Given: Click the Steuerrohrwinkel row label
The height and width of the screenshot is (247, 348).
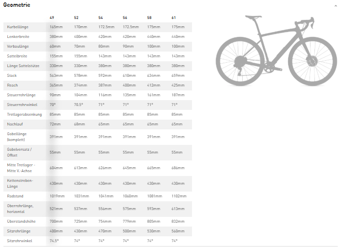Looking at the screenshot, I should pyautogui.click(x=21, y=105).
